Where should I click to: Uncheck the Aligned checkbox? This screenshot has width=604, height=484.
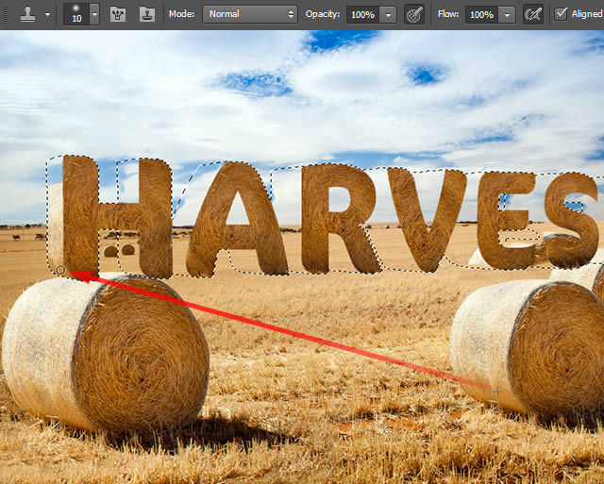pos(561,14)
